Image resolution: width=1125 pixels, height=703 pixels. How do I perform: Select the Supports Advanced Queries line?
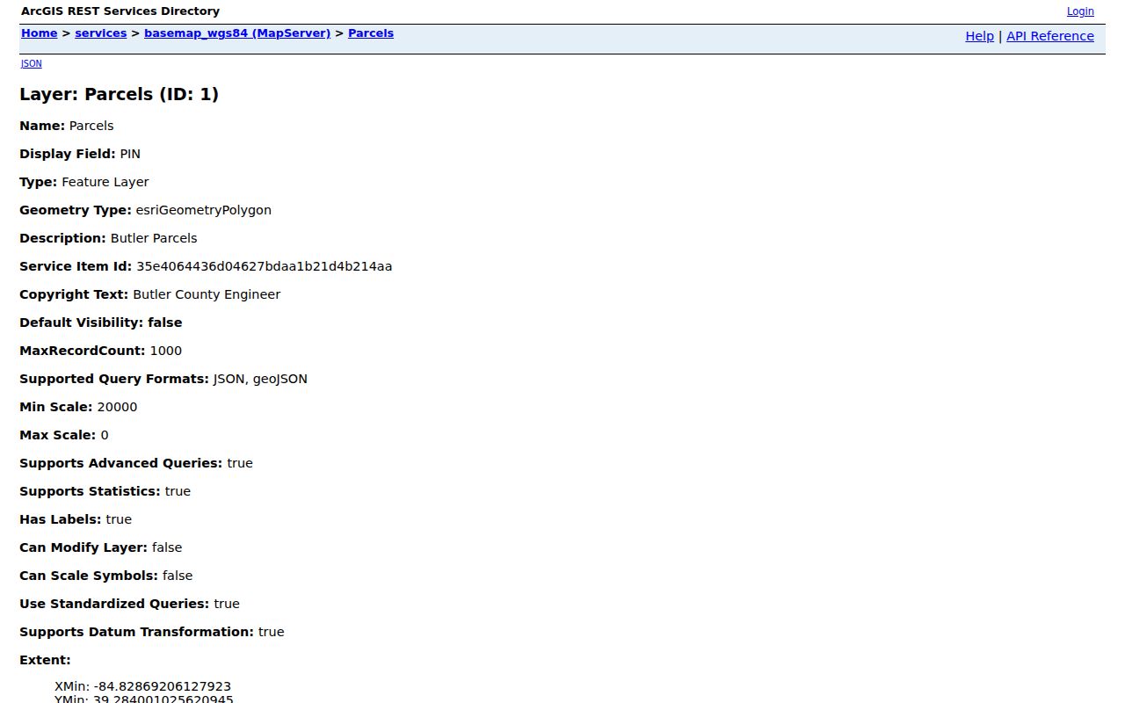pyautogui.click(x=136, y=463)
